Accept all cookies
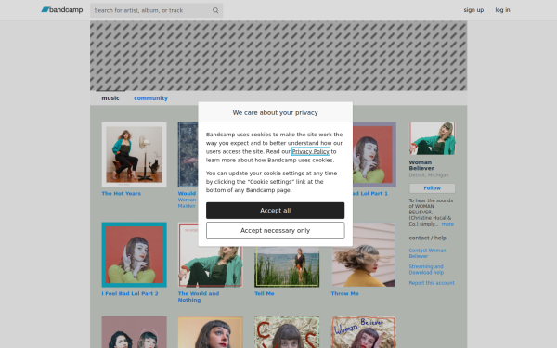This screenshot has height=348, width=557. coord(276,211)
